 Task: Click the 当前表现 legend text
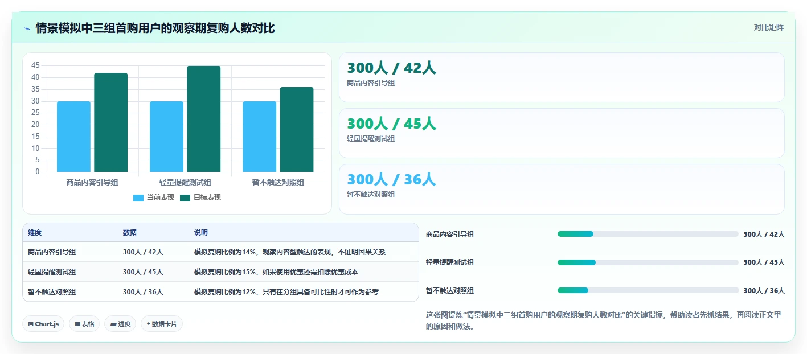161,197
